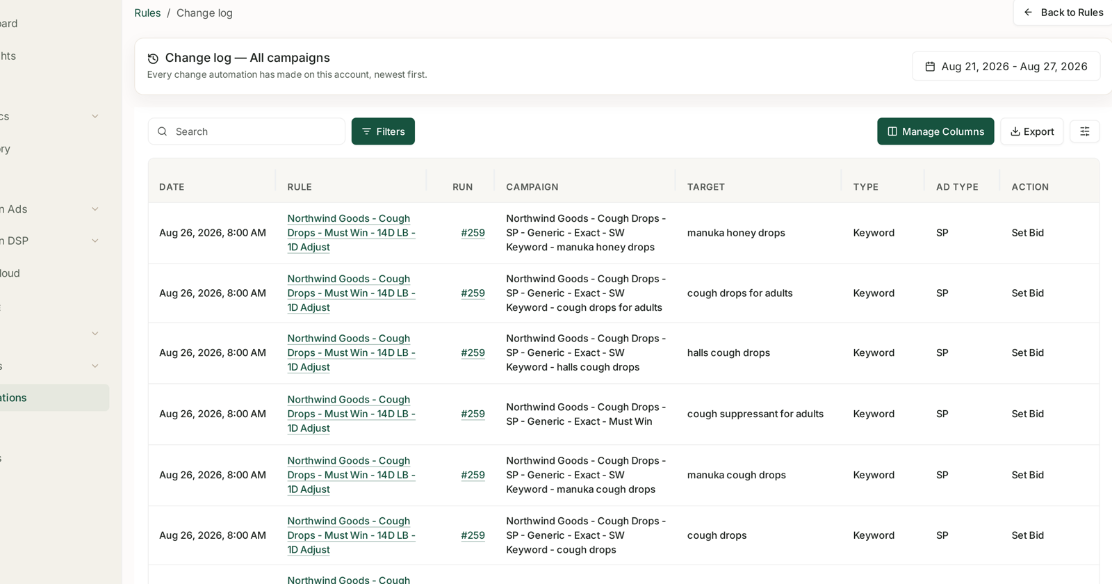Open the rule link in the cough drops for adults row
1112x584 pixels.
351,293
